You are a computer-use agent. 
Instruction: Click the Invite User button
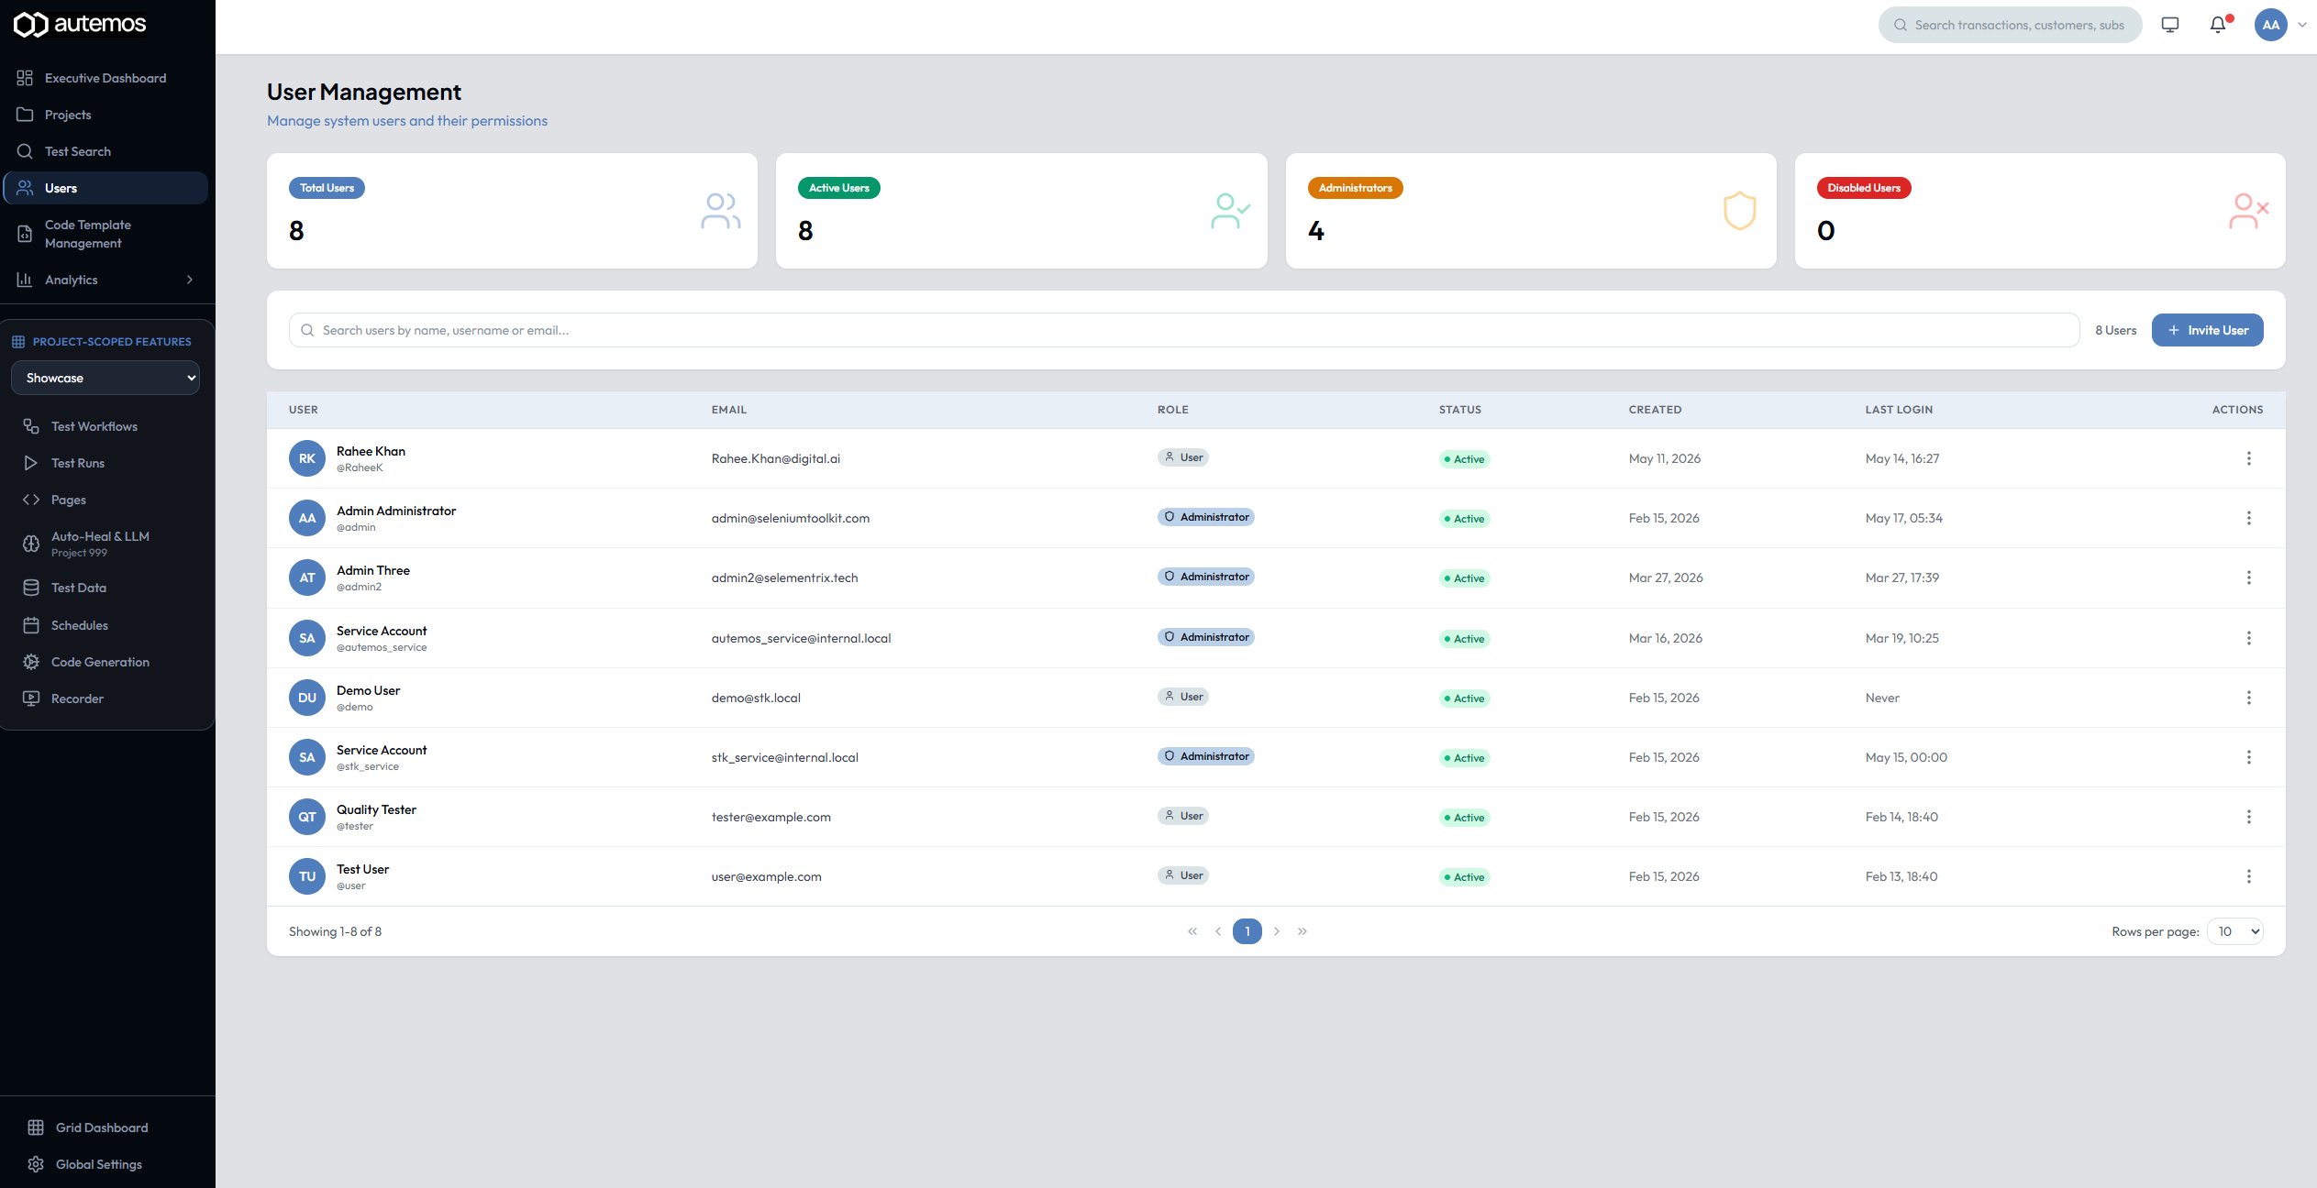coord(2207,330)
